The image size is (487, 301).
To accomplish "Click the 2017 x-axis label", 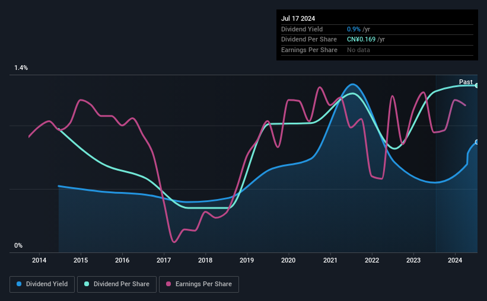I will click(x=164, y=260).
